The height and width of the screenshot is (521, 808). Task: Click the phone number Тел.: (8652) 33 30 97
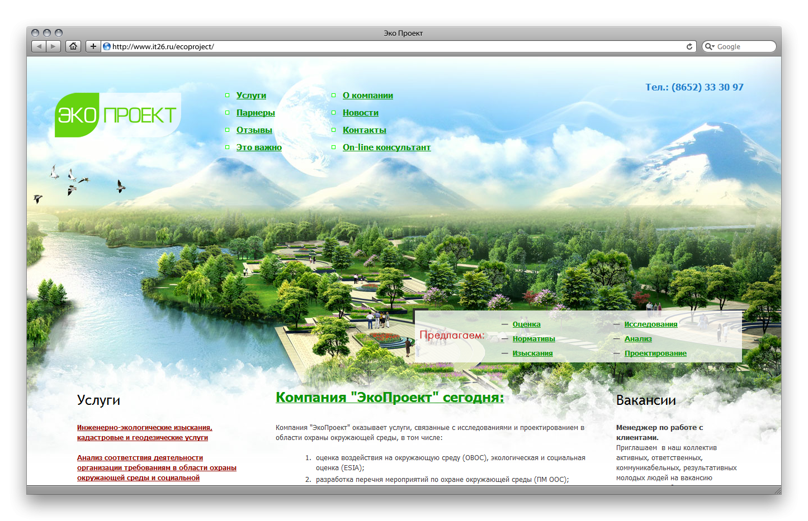coord(694,87)
